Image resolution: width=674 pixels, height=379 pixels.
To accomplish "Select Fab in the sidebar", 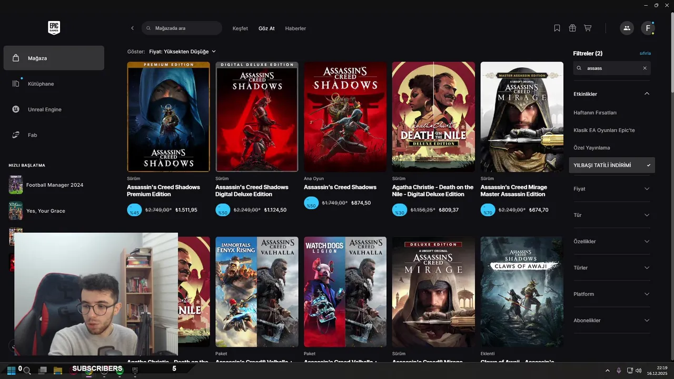I will (x=54, y=135).
